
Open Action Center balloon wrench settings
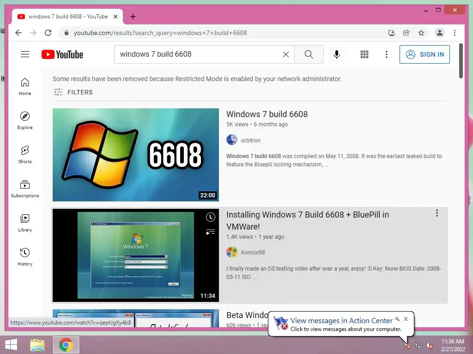point(397,319)
